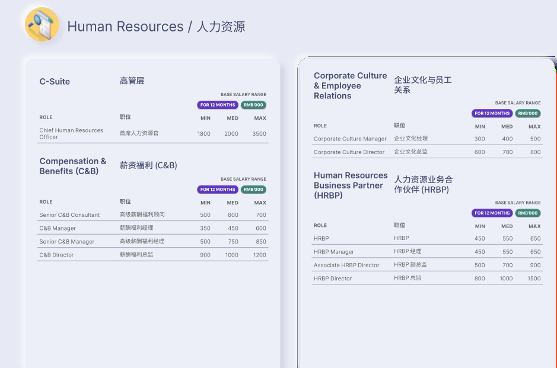Screen dimensions: 557x368
Task: Select the C-Suite section heading
Action: pos(55,82)
